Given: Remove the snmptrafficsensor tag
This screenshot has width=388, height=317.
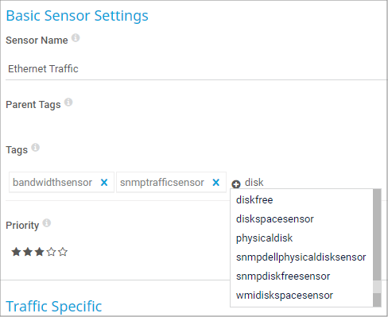Looking at the screenshot, I should point(216,182).
